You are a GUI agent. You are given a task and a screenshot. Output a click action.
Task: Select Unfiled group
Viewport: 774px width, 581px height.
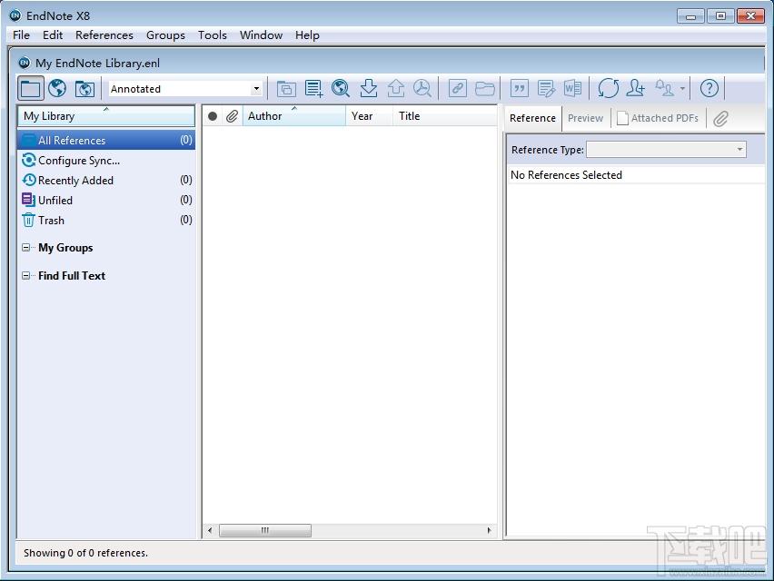coord(106,200)
